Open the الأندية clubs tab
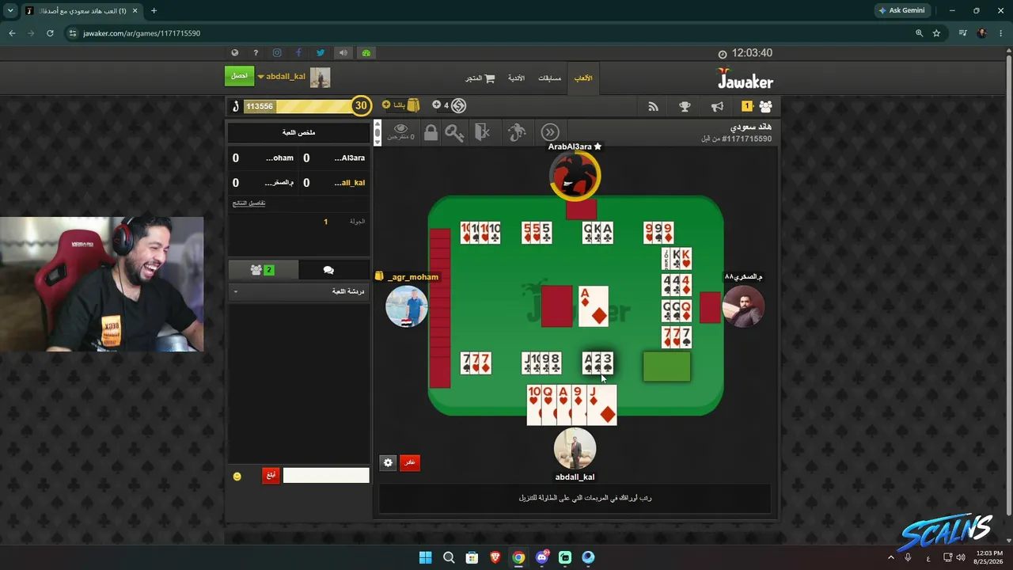 pos(516,78)
